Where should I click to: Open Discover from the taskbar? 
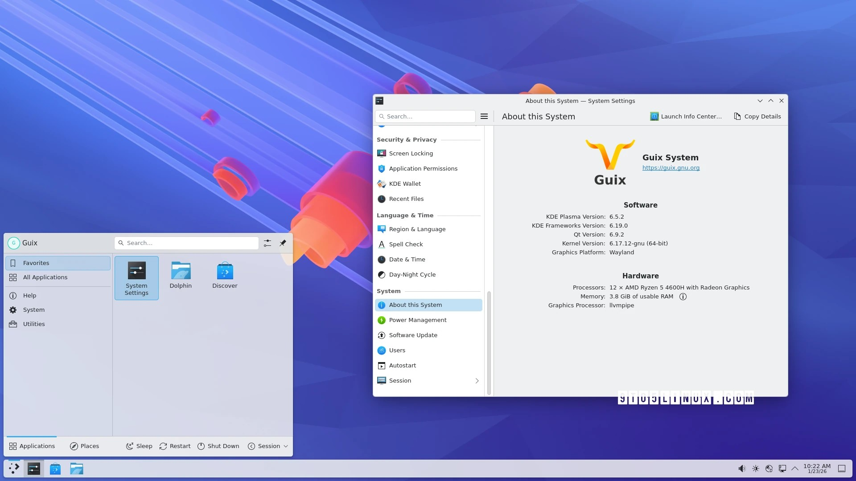pos(55,469)
